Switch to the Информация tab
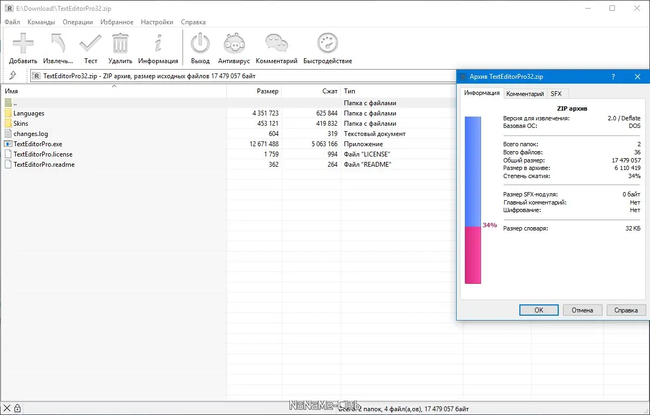650x415 pixels. pos(482,93)
